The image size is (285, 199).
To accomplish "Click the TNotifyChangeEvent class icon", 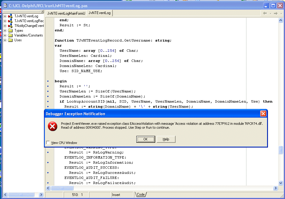I will pyautogui.click(x=10, y=26).
